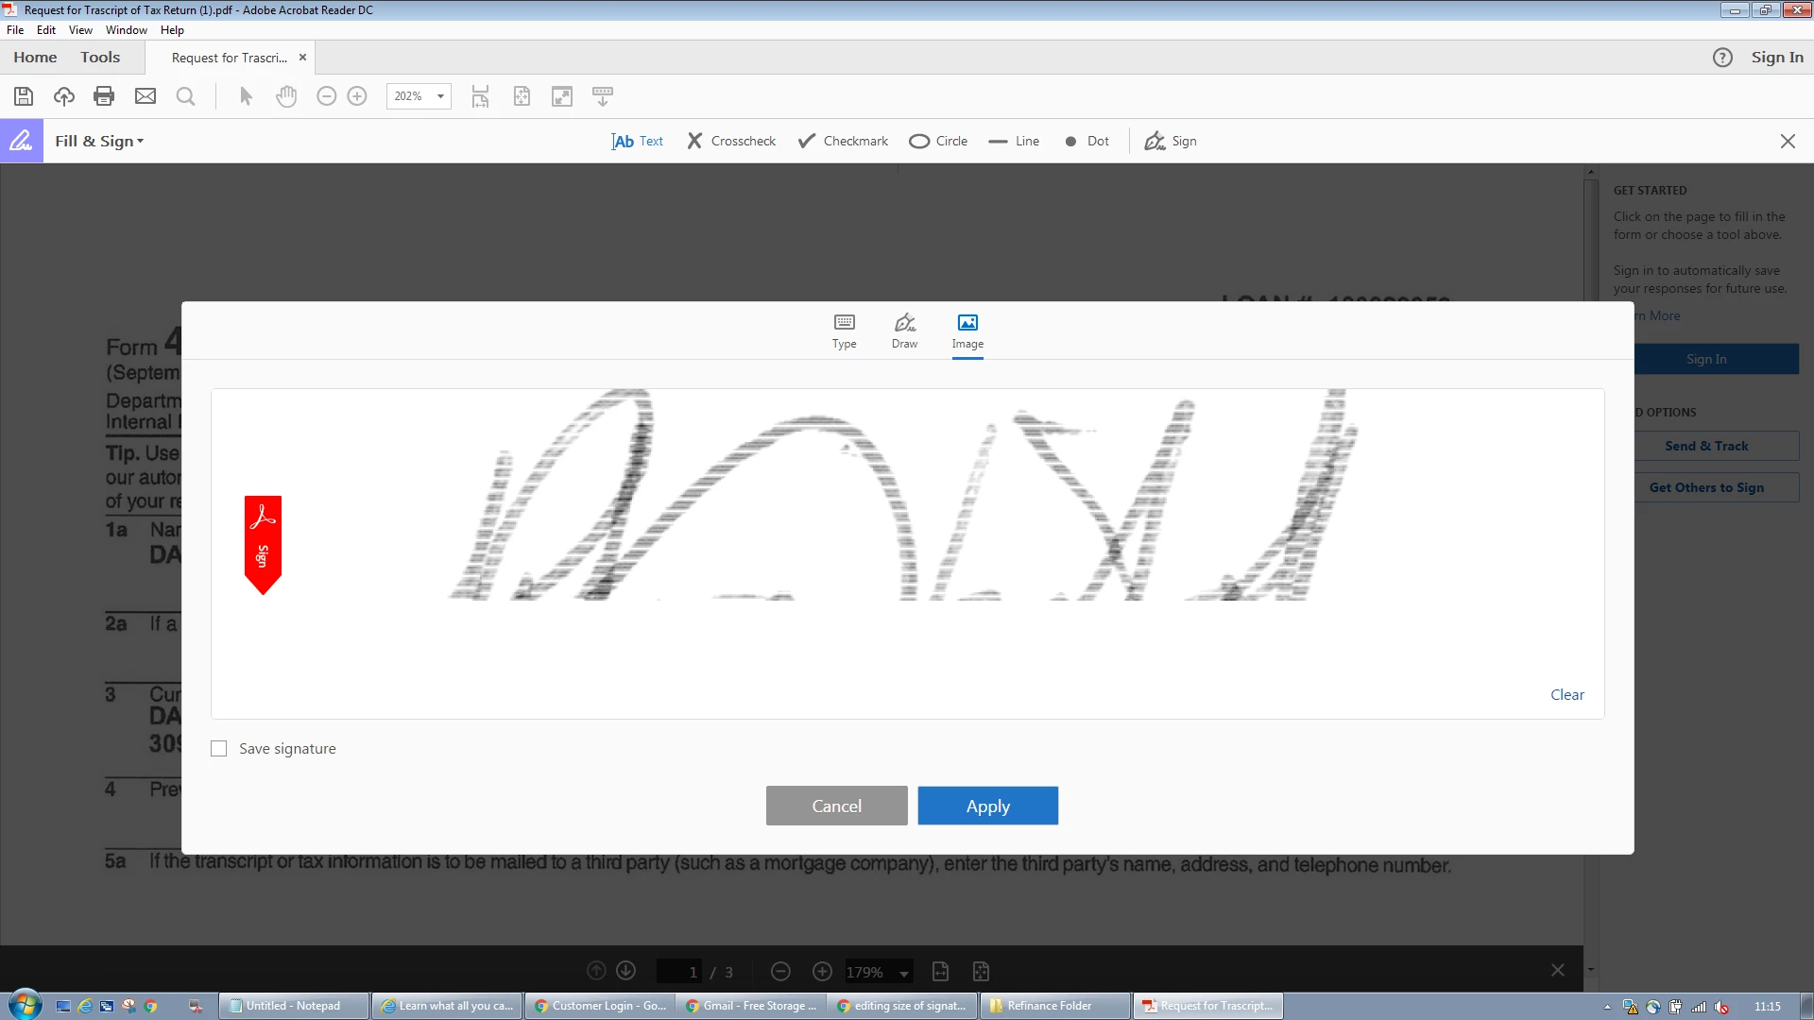Switch to the Image signature tab
This screenshot has width=1814, height=1020.
click(x=967, y=331)
